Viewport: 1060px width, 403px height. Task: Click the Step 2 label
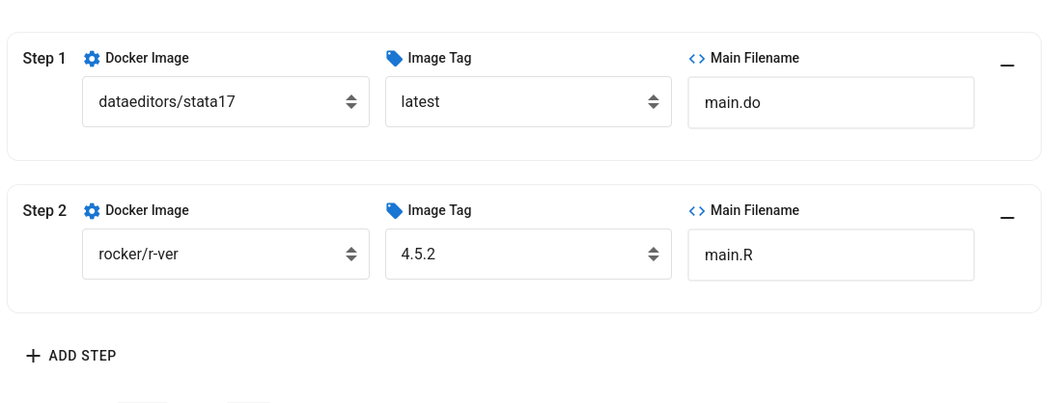point(44,211)
